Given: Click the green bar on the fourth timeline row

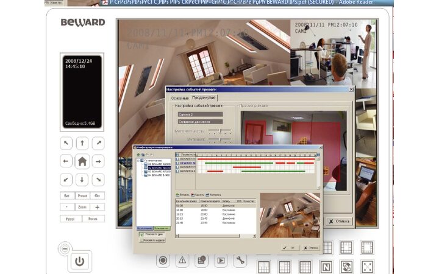Looking at the screenshot, I should click(273, 171).
